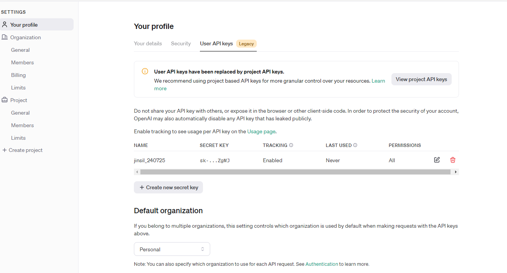This screenshot has width=507, height=273.
Task: Click the info icon next to LAST USED
Action: [355, 145]
